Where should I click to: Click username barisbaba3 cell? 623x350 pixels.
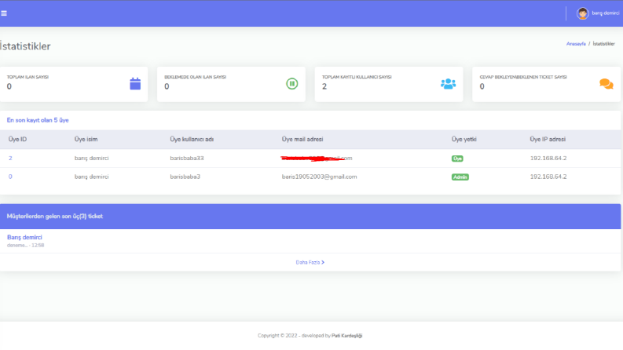[185, 177]
